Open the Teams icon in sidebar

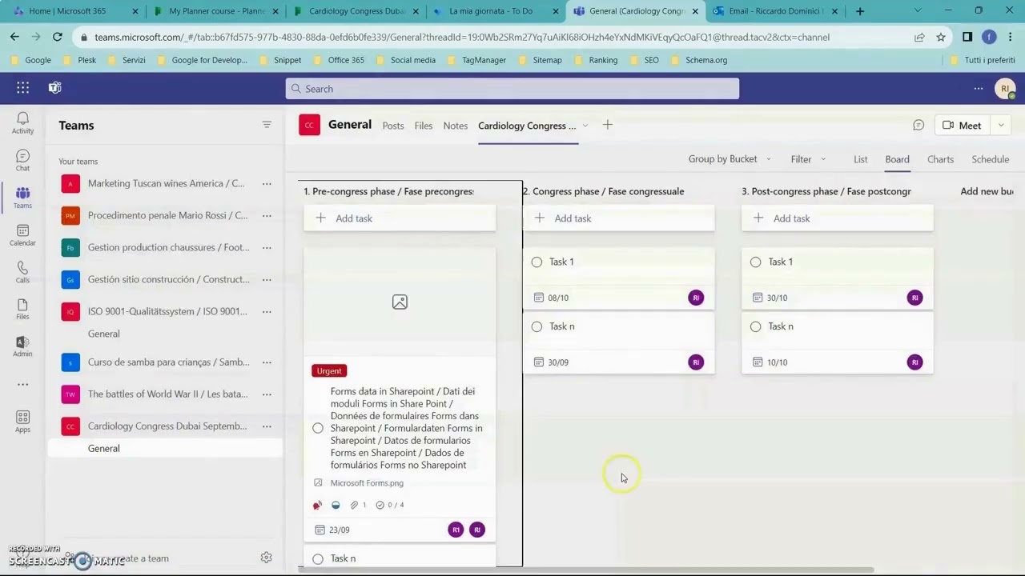tap(22, 197)
